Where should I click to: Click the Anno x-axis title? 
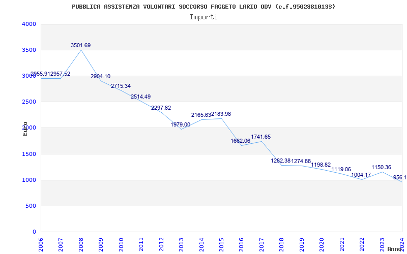(395, 249)
